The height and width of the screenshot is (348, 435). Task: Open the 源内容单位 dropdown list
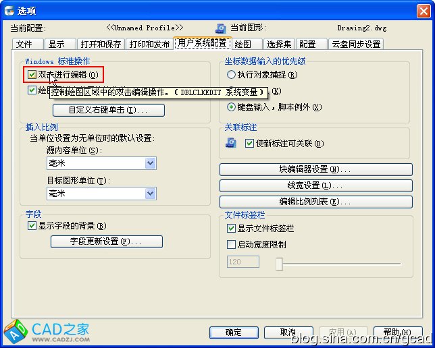click(x=151, y=163)
